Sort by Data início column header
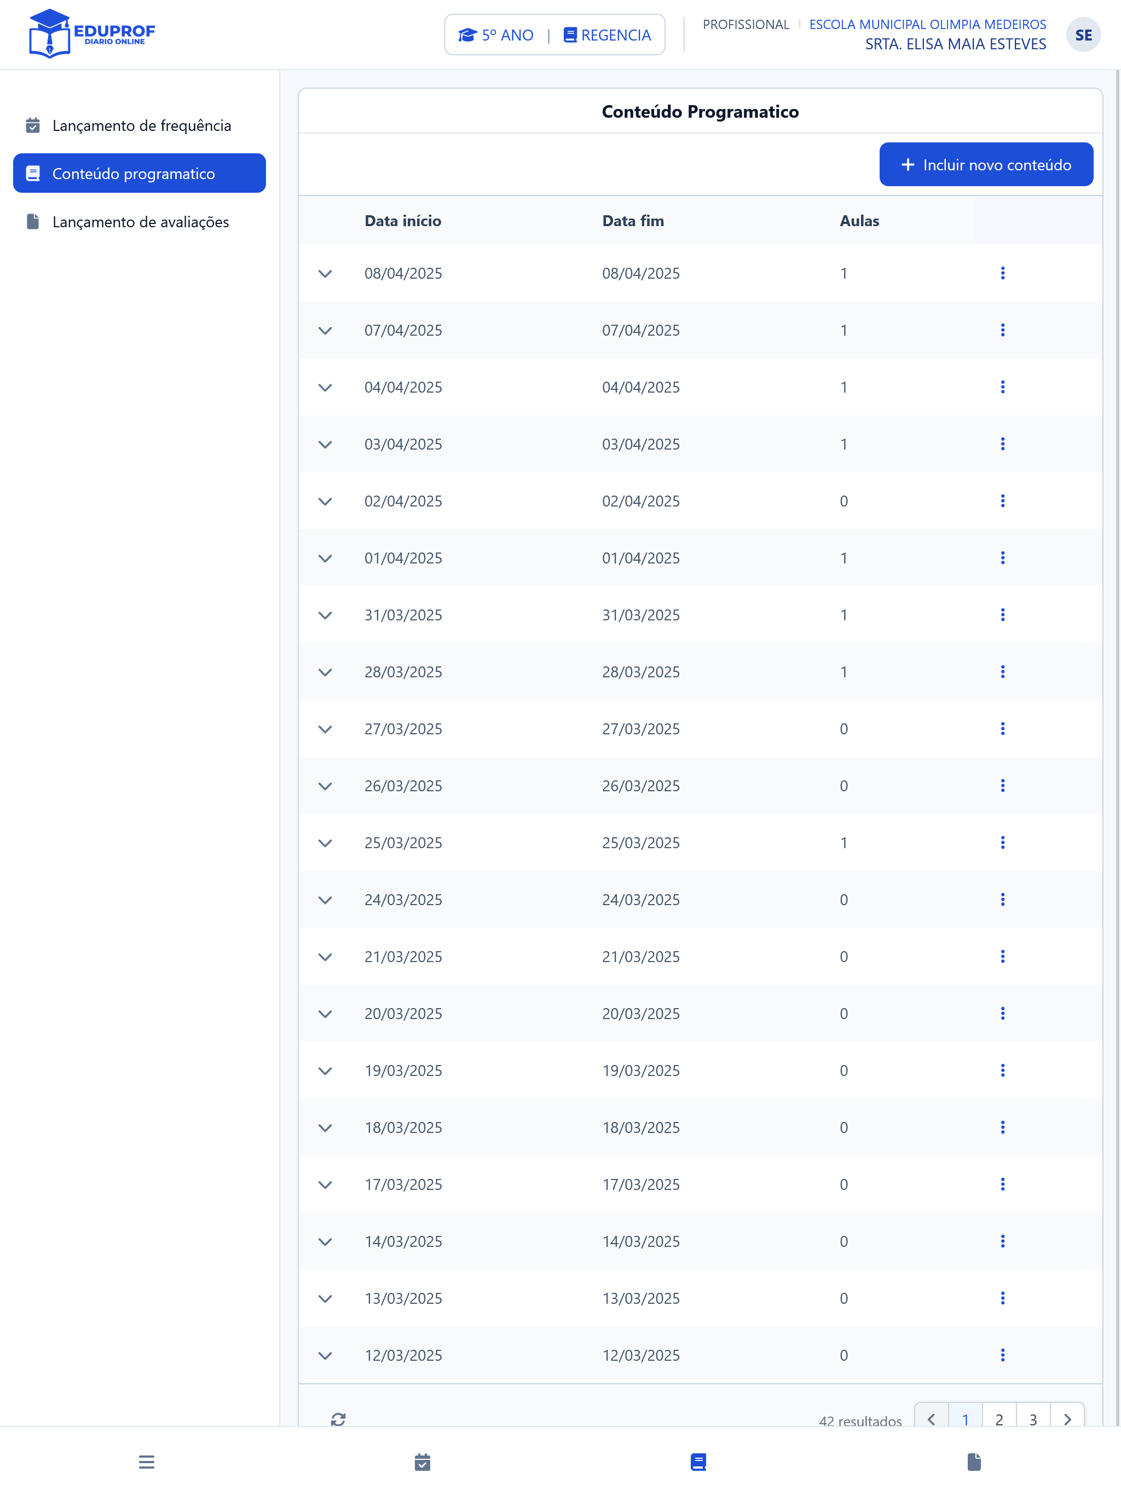The height and width of the screenshot is (1496, 1121). coord(402,221)
